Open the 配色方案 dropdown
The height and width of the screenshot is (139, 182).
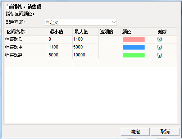point(81,22)
